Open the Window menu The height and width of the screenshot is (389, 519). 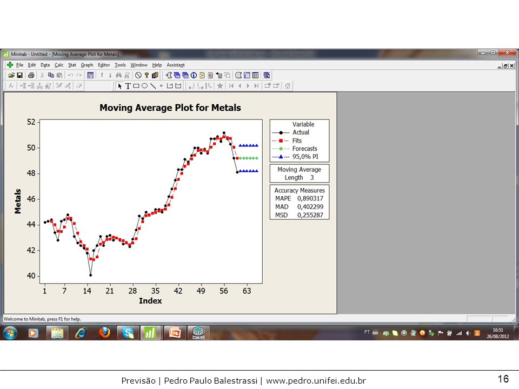pyautogui.click(x=139, y=65)
